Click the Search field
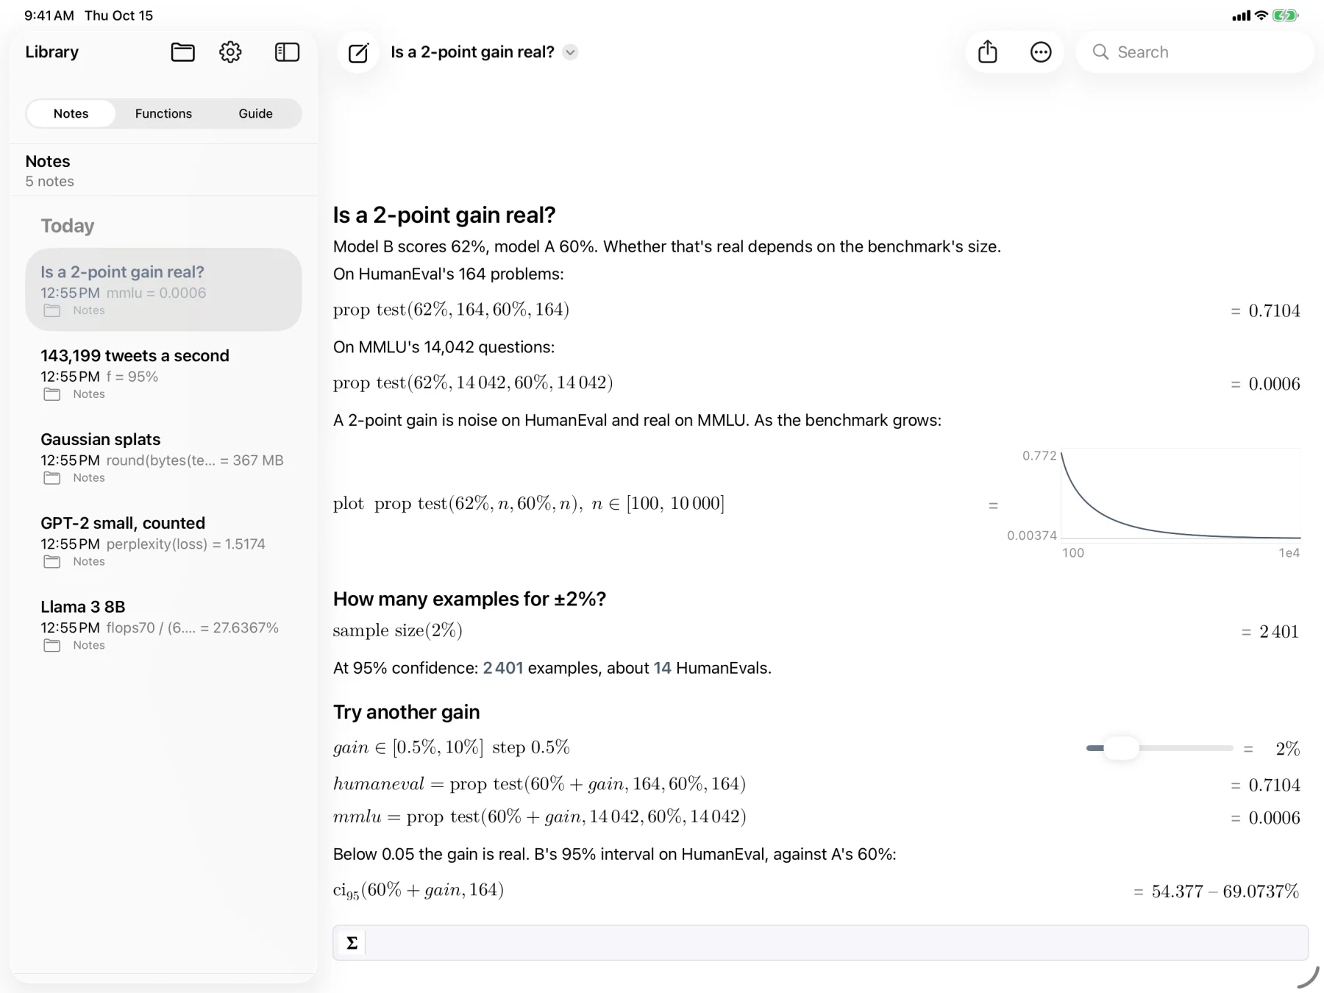This screenshot has width=1324, height=993. pyautogui.click(x=1195, y=52)
